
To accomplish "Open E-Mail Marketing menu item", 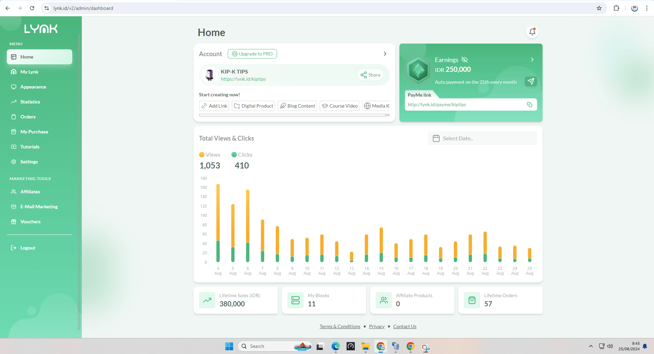I will (39, 207).
